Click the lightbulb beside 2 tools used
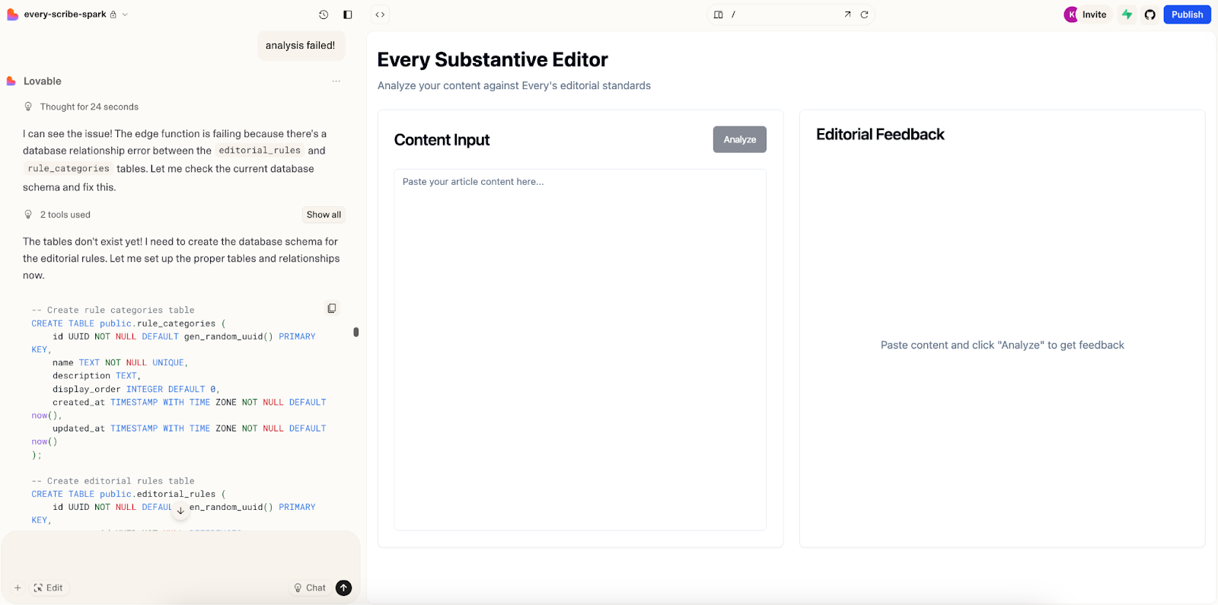 pos(28,215)
